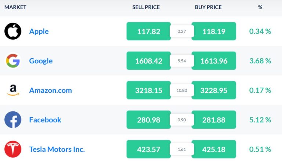Open the Apple market link

click(x=39, y=32)
